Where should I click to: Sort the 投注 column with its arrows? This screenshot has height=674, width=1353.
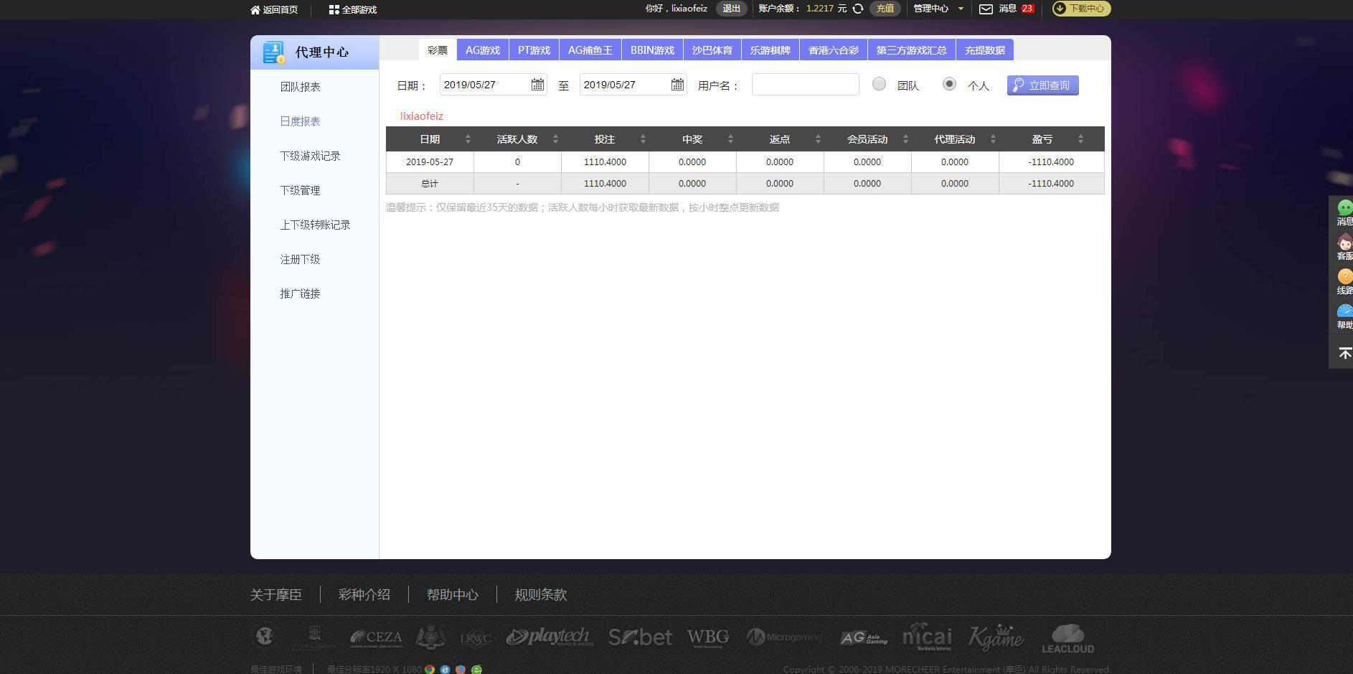pyautogui.click(x=642, y=139)
